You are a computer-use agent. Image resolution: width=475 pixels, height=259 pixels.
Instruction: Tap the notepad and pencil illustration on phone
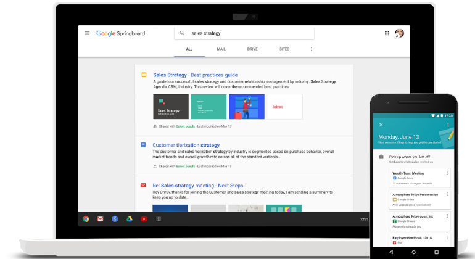(447, 138)
